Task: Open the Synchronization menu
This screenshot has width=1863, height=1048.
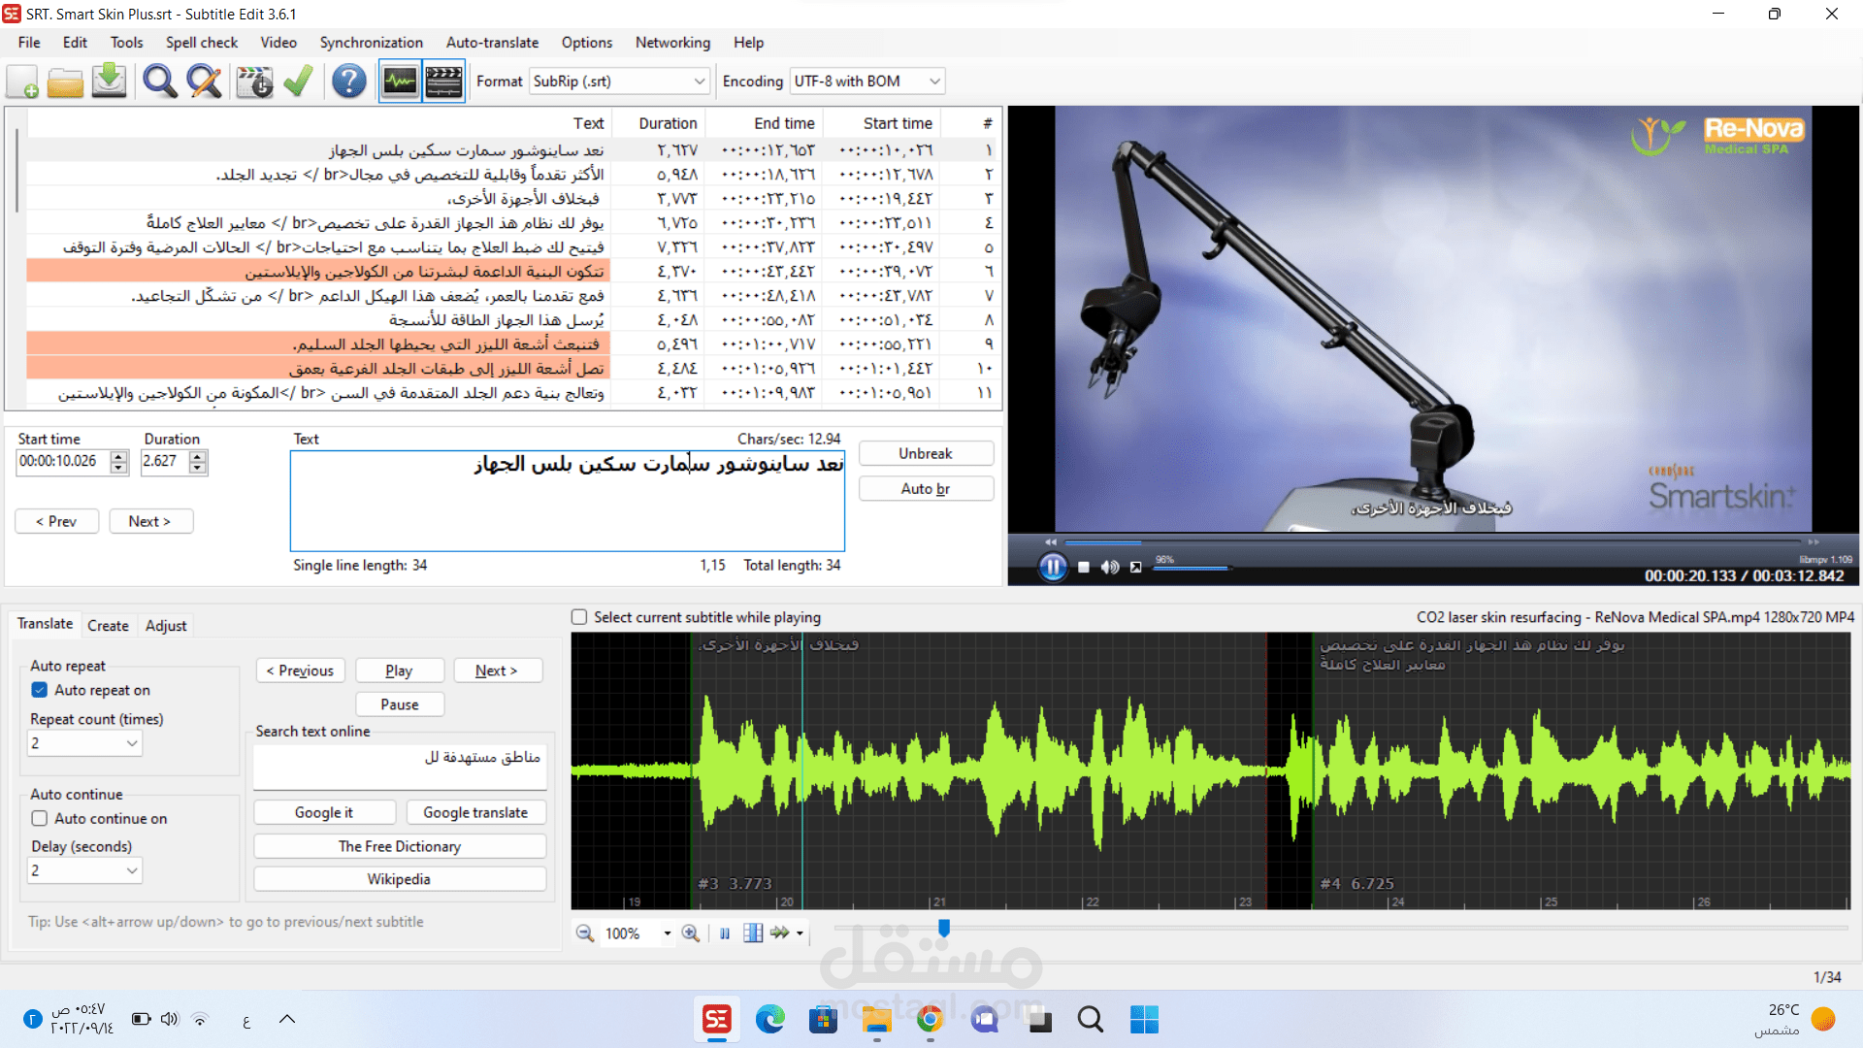Action: click(371, 43)
